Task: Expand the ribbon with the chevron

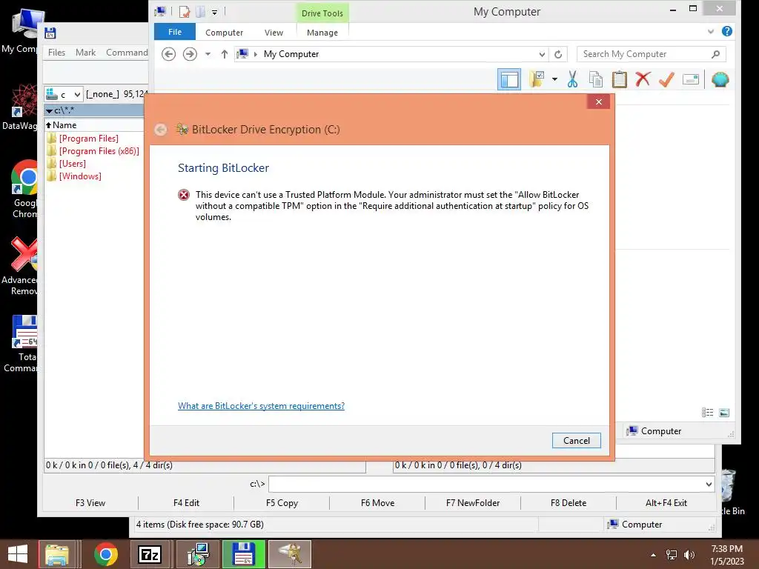Action: click(x=710, y=31)
